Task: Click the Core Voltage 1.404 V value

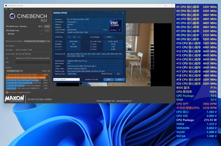Action: click(109, 37)
